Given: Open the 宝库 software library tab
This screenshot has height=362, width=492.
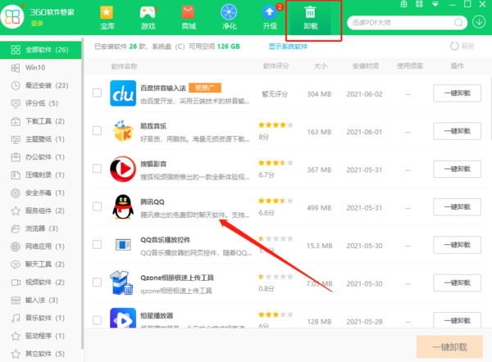Looking at the screenshot, I should pos(107,19).
